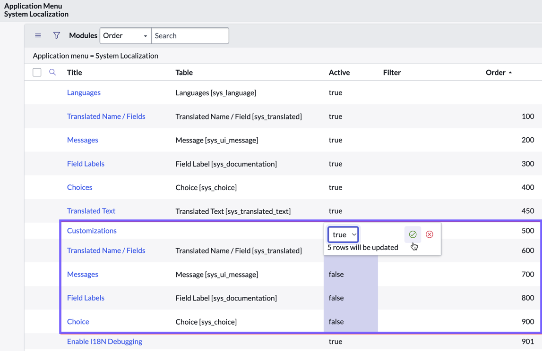Viewport: 542px width, 351px height.
Task: Open the true/false Active value dropdown
Action: (343, 234)
